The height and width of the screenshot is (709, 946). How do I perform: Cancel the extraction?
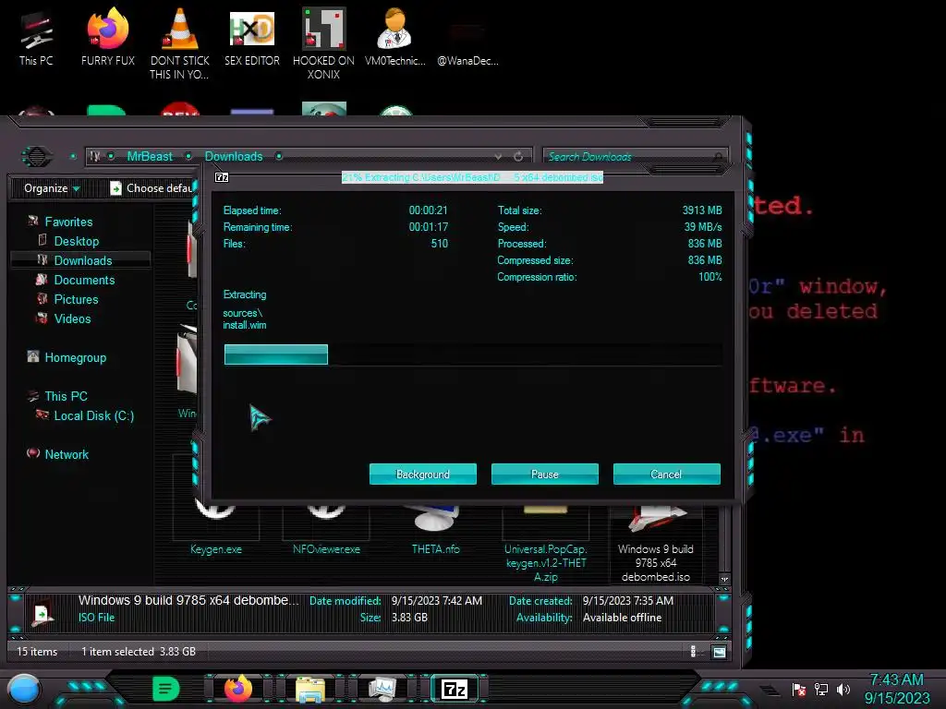pyautogui.click(x=667, y=474)
